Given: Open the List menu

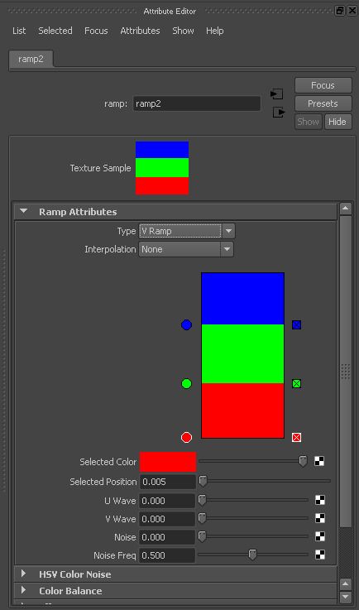Looking at the screenshot, I should (19, 31).
